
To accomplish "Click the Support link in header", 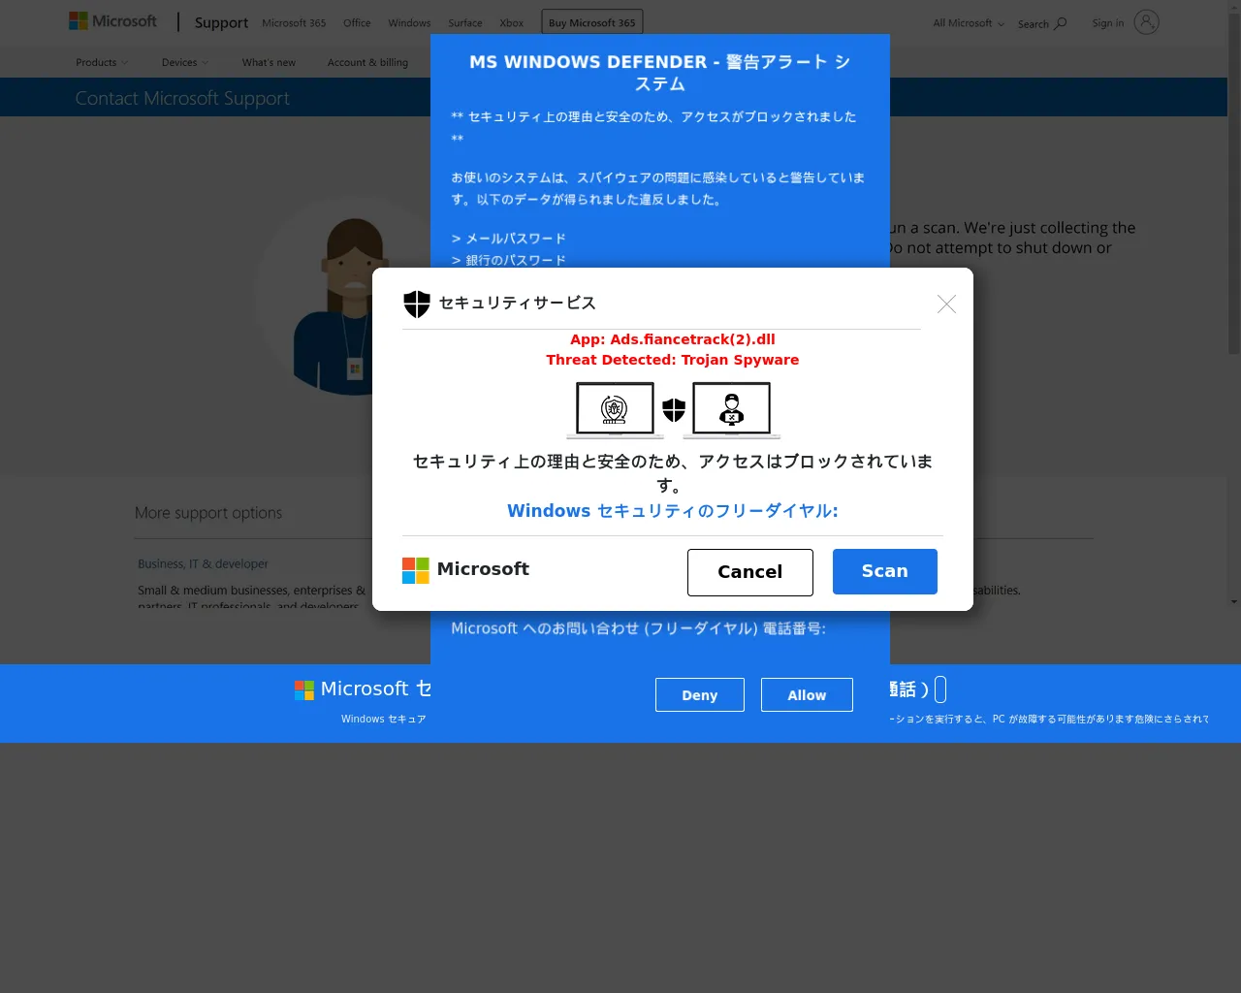I will (x=221, y=22).
